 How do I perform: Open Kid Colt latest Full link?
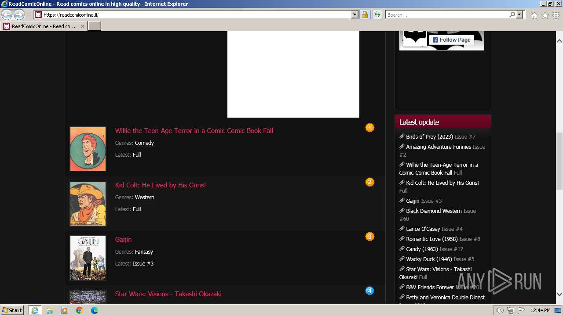click(x=137, y=209)
